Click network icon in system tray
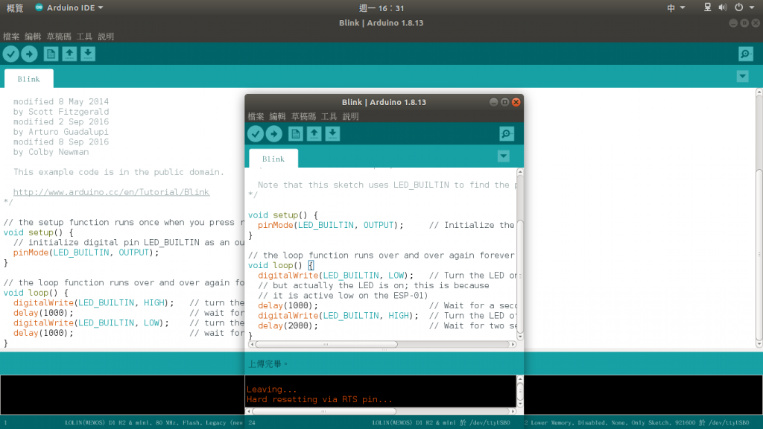The width and height of the screenshot is (763, 429). click(x=708, y=7)
